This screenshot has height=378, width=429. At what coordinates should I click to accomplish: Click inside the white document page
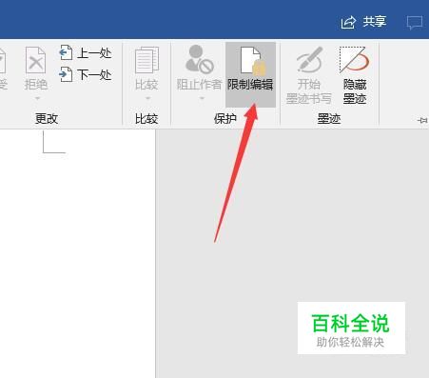[77, 253]
